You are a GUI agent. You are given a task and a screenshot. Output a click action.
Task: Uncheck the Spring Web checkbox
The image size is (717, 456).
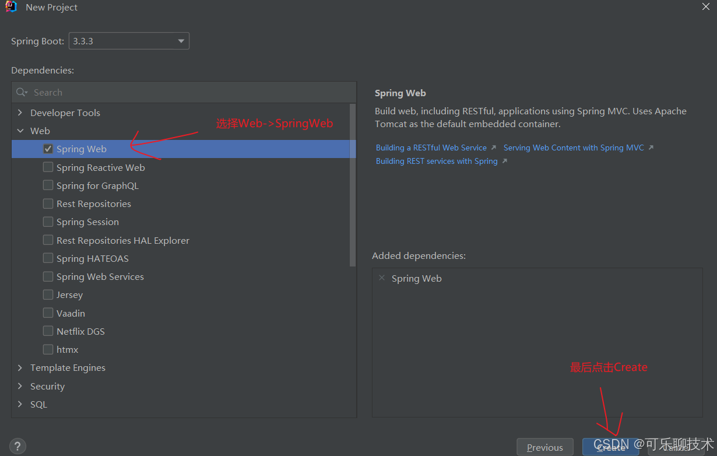pyautogui.click(x=48, y=149)
